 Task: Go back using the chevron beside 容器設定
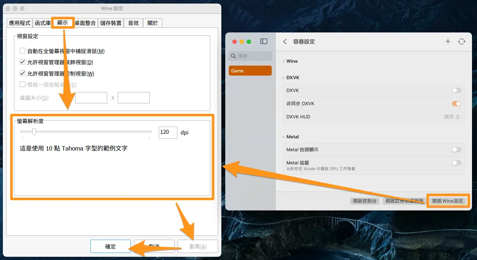tap(285, 41)
